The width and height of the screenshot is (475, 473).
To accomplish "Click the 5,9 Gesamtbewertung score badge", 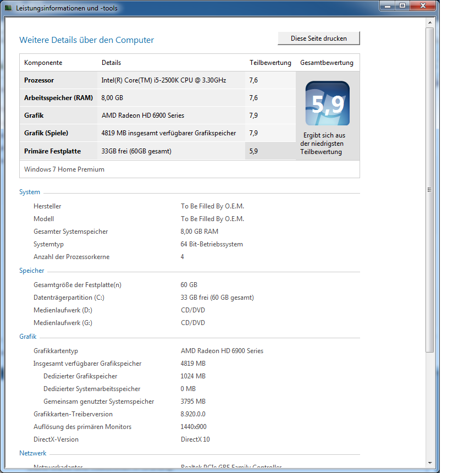I will (328, 103).
